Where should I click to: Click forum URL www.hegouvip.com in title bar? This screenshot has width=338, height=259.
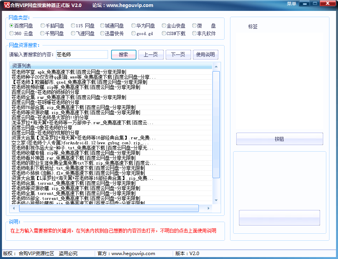(130, 5)
